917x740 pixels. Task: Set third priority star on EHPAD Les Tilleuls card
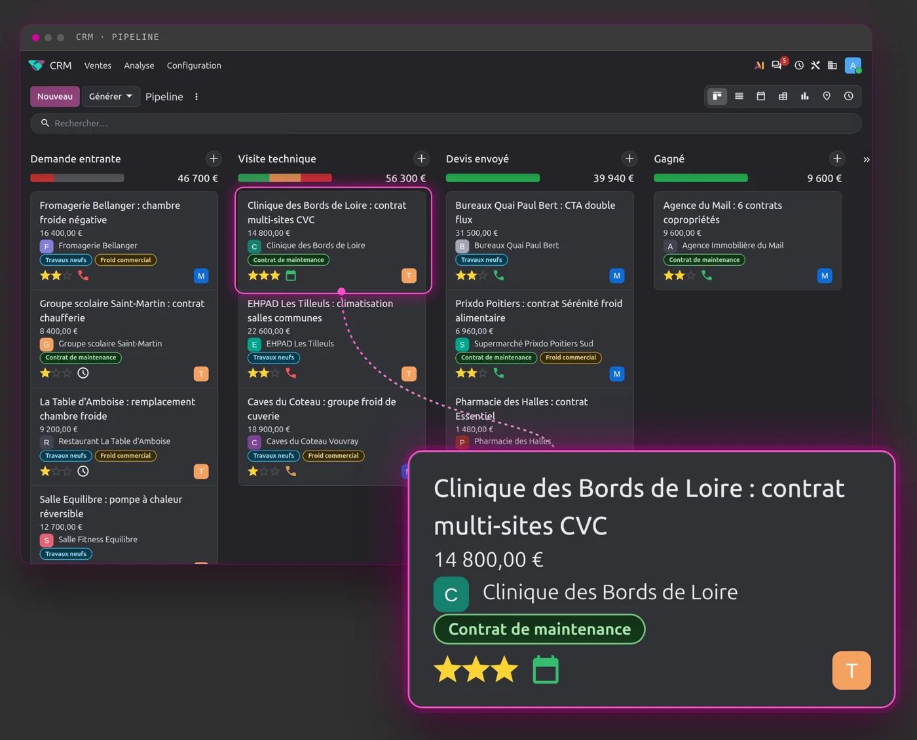[275, 373]
